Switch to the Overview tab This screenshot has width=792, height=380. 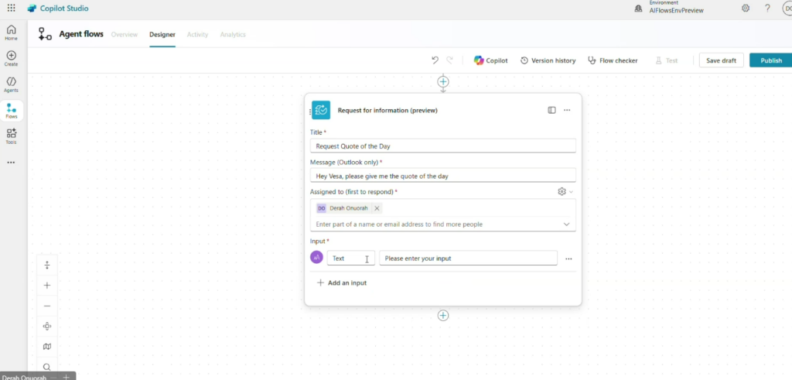coord(124,35)
